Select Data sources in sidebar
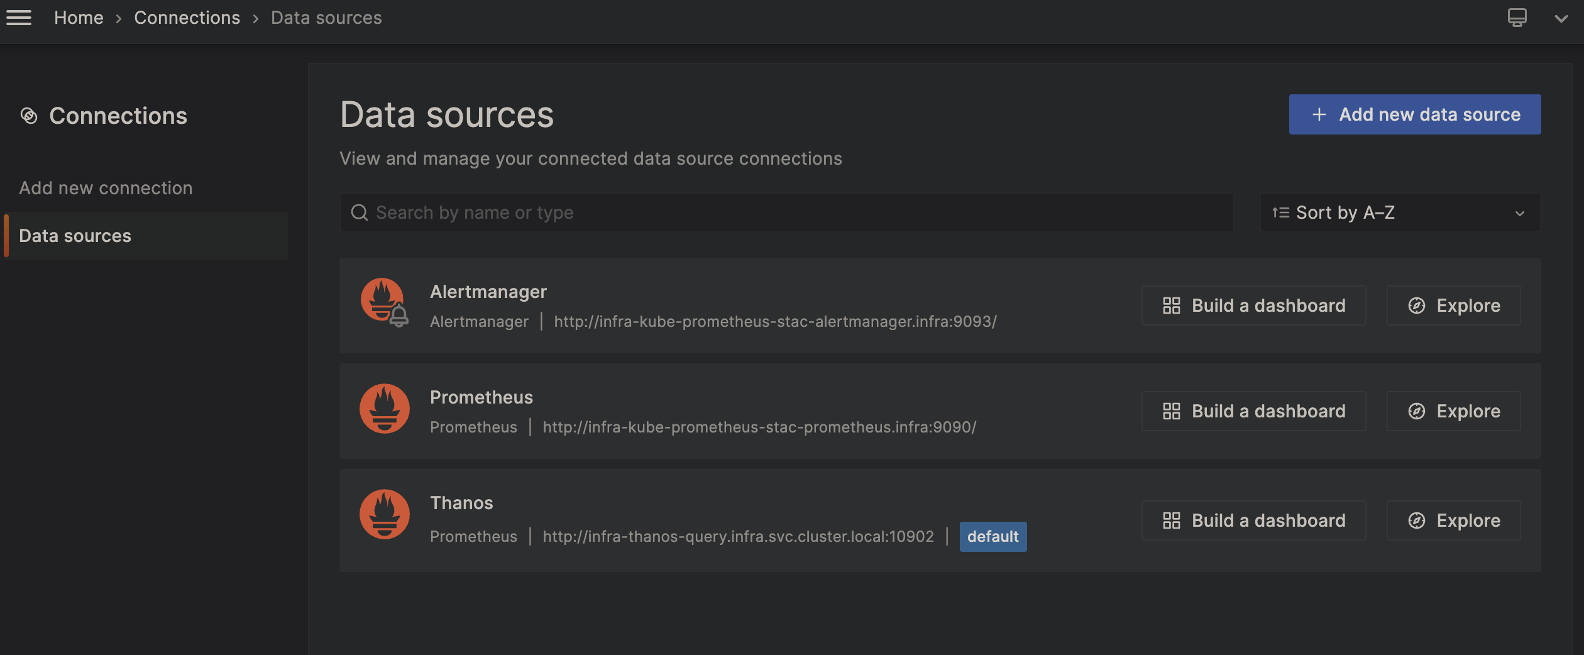Screen dimensions: 1584x655 coord(146,236)
